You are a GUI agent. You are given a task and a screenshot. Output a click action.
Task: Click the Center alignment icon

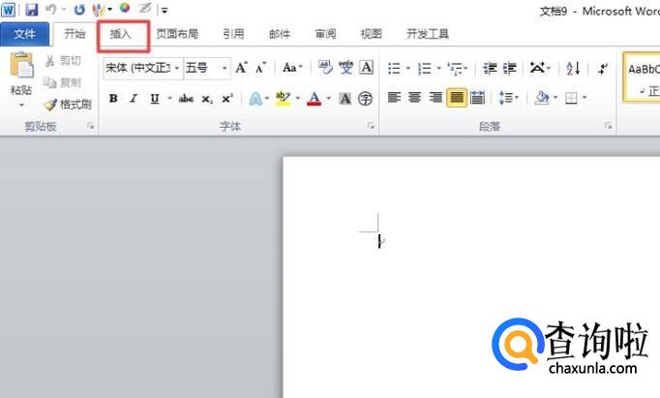click(414, 98)
